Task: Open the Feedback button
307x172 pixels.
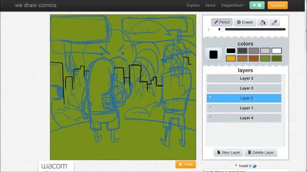Action: [x=277, y=5]
